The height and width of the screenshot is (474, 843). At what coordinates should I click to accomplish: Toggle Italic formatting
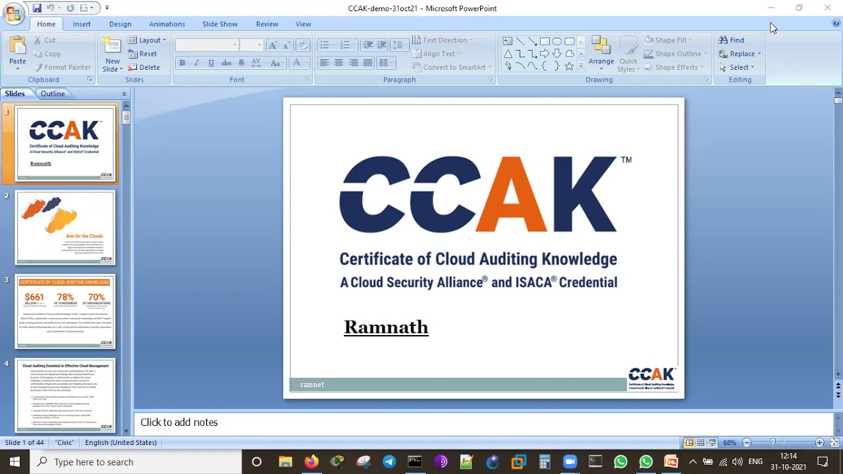coord(196,63)
